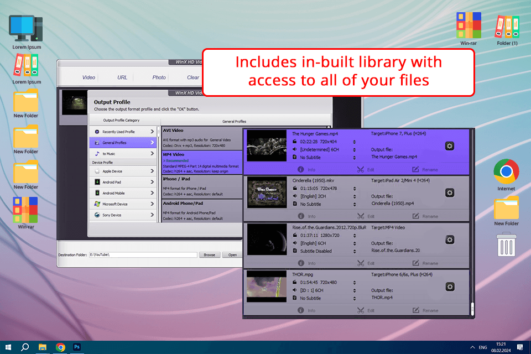Expand Android Pad chevron
The image size is (531, 354).
click(x=152, y=182)
